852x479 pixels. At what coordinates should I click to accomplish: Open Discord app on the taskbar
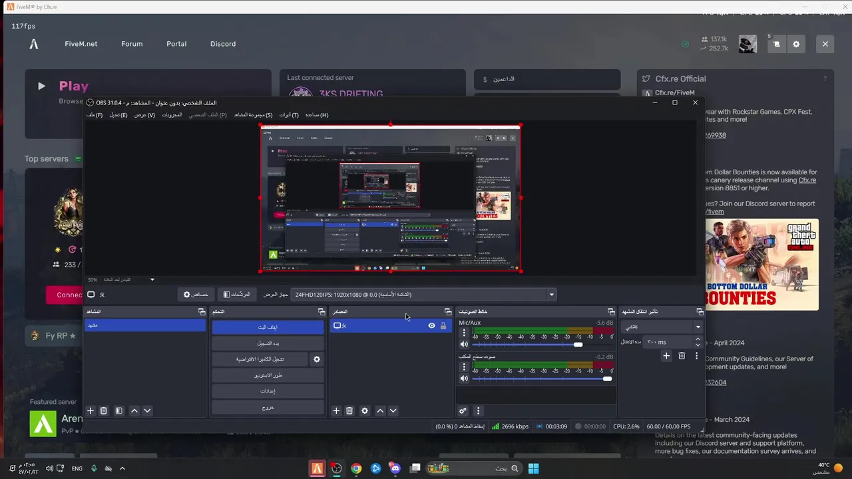(x=395, y=468)
